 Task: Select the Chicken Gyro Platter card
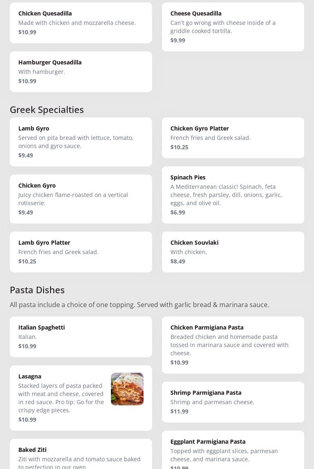pyautogui.click(x=233, y=138)
